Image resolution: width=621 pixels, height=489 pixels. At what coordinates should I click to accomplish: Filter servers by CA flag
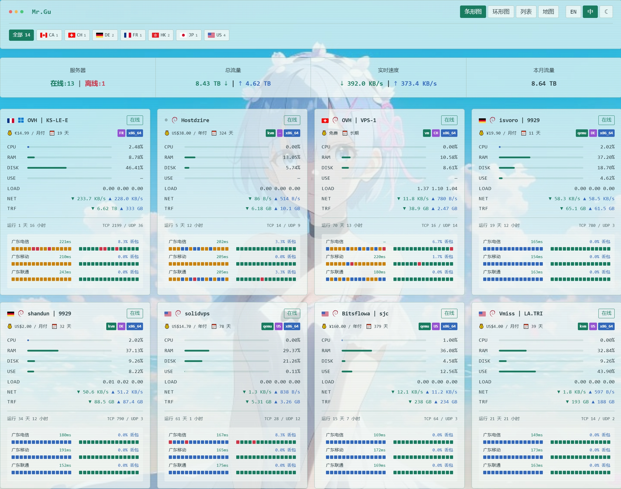49,35
